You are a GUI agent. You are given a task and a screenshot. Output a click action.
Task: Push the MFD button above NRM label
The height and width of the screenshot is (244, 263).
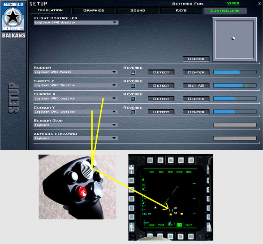click(x=171, y=160)
